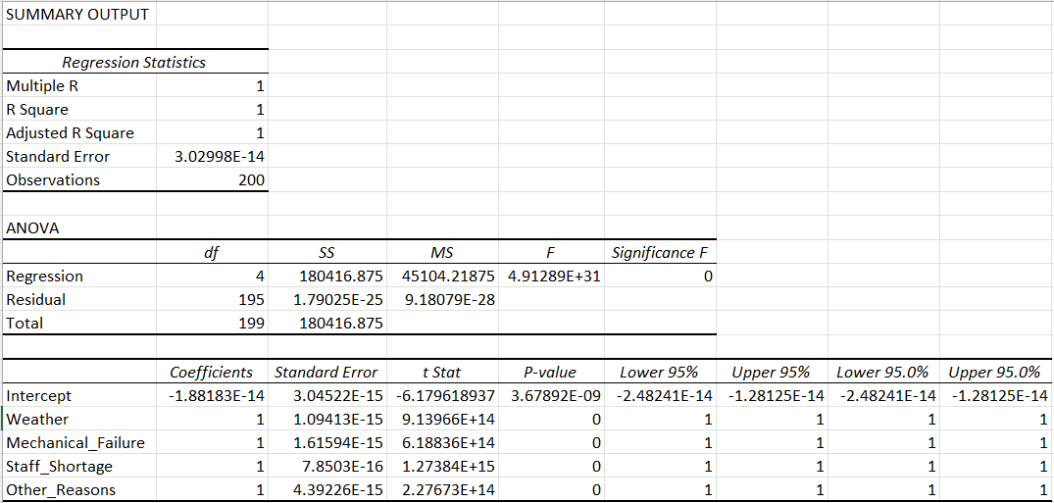Select Mechanical_Failure t Stat 6.18836E+14
Viewport: 1054px width, 503px height.
pos(442,443)
